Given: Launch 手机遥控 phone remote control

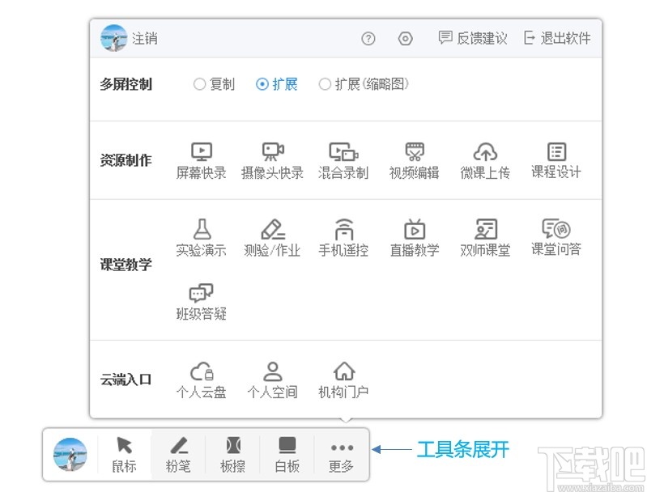Looking at the screenshot, I should (x=343, y=239).
